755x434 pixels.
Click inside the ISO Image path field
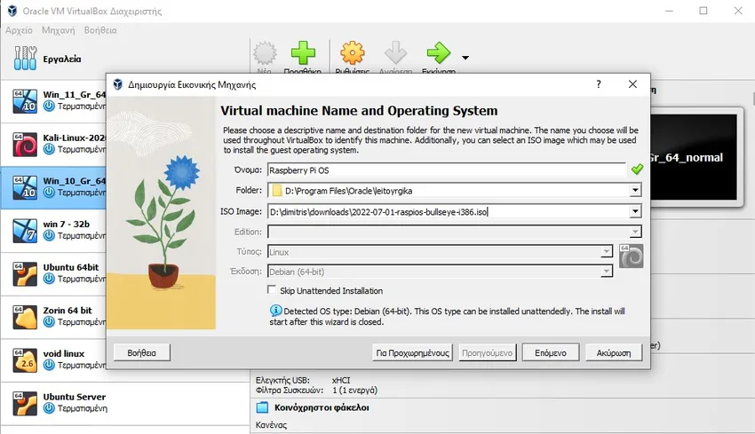(x=449, y=212)
